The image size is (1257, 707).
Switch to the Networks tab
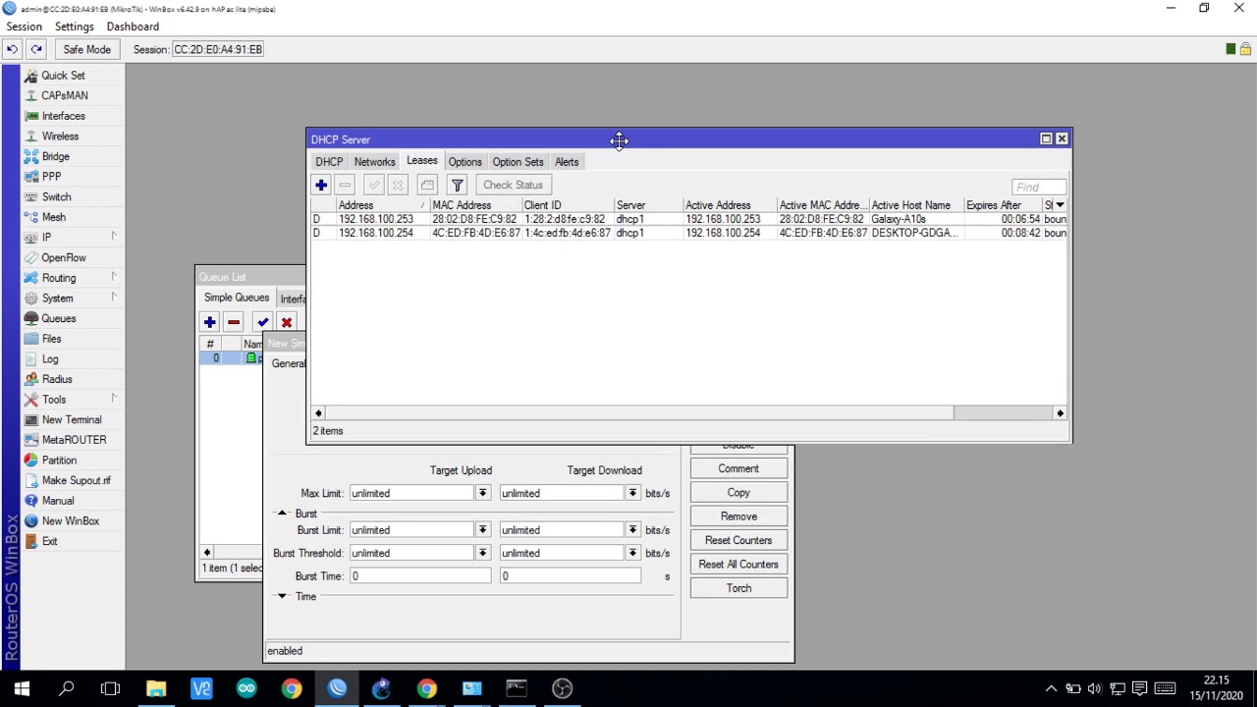(x=374, y=162)
